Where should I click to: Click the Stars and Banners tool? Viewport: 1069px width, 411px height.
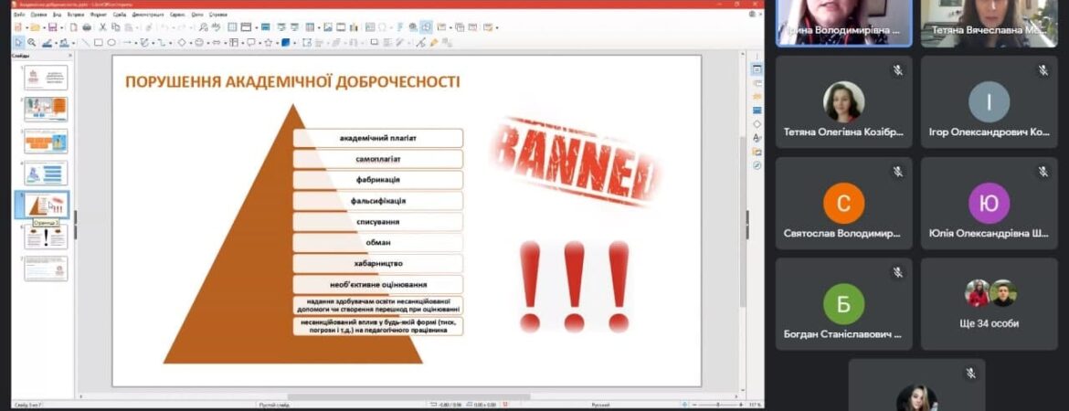(268, 42)
